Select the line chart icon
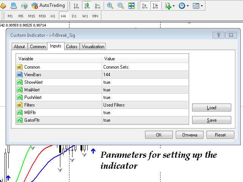Screen dimensions: 243x182 point(98,6)
